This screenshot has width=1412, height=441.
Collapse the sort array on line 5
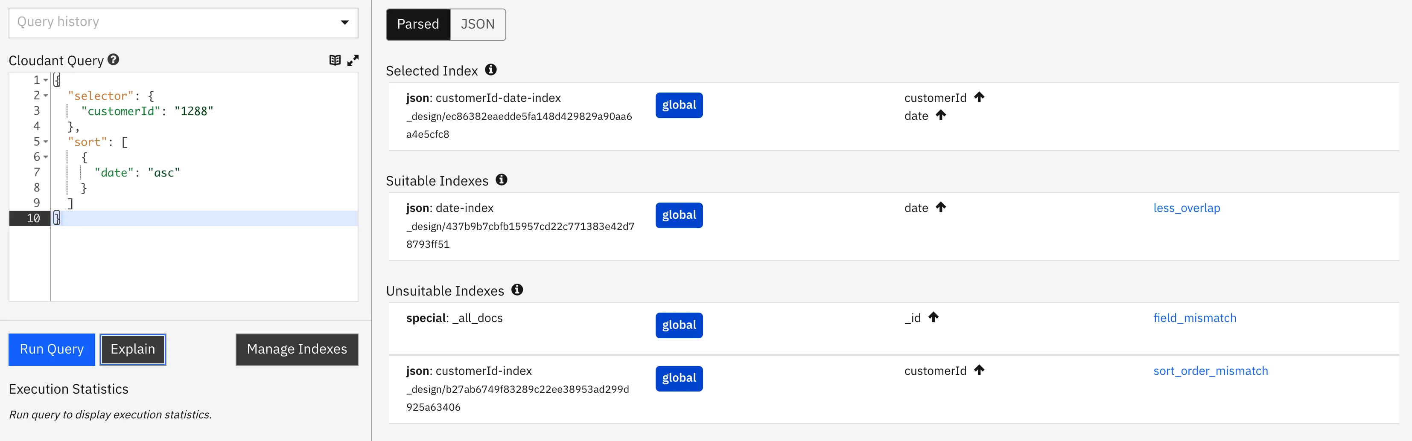(x=46, y=142)
